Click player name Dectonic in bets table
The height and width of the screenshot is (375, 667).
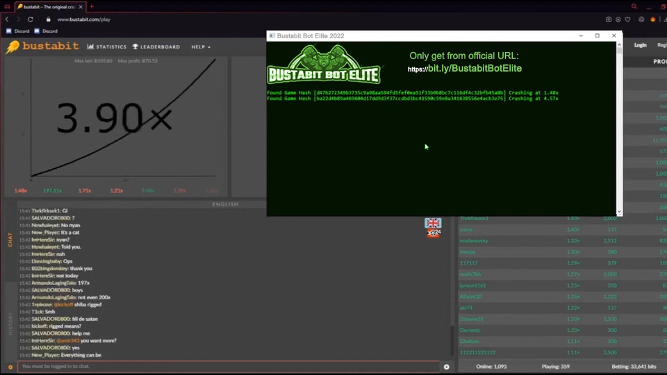470,330
